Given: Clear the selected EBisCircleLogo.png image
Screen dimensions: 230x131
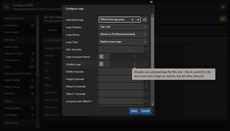Looking at the screenshot, I should click(x=133, y=20).
